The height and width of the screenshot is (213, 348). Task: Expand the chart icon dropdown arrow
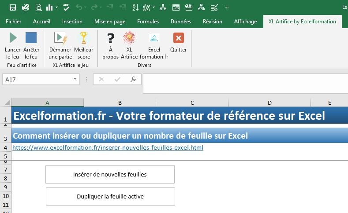(56, 7)
